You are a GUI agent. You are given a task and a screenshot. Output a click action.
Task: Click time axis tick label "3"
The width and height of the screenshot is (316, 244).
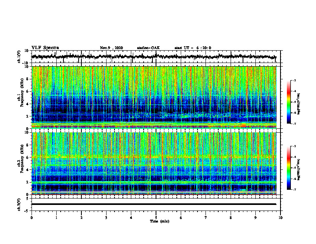pos(106,218)
